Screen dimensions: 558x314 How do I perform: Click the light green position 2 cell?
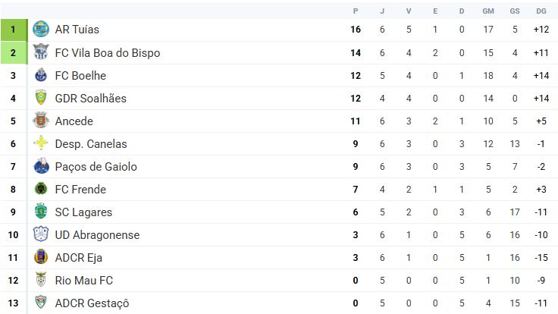(x=13, y=53)
